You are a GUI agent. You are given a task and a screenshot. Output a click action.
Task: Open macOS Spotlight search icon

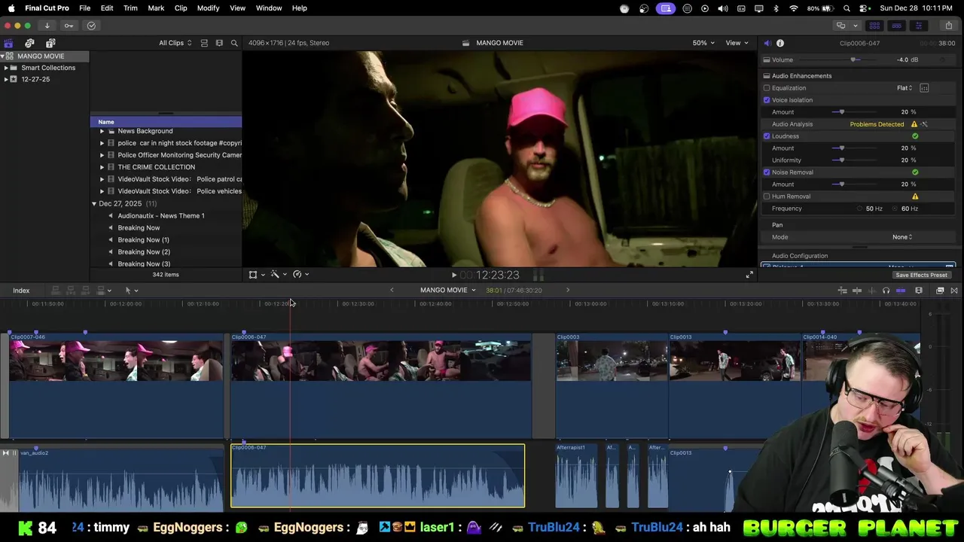(847, 8)
